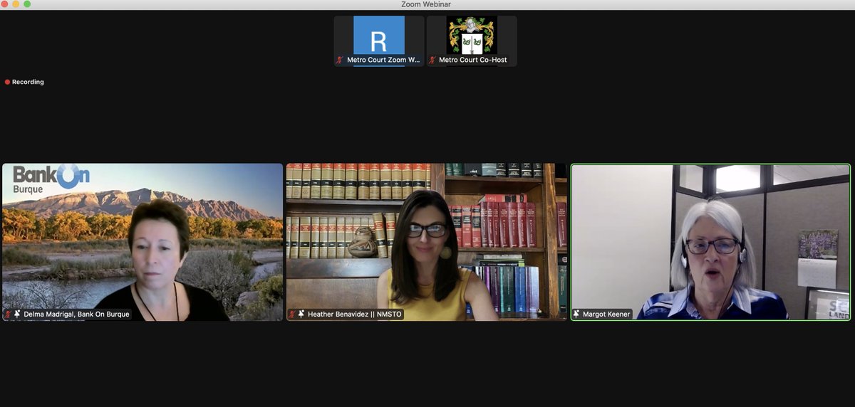Click the "Heather Benavidez || NMSTO" name label
The height and width of the screenshot is (407, 855).
click(355, 314)
